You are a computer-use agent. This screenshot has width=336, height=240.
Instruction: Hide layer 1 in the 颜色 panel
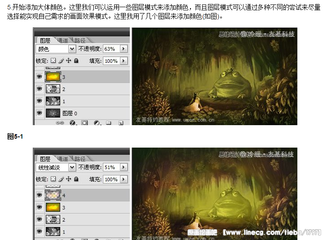[x=39, y=101]
